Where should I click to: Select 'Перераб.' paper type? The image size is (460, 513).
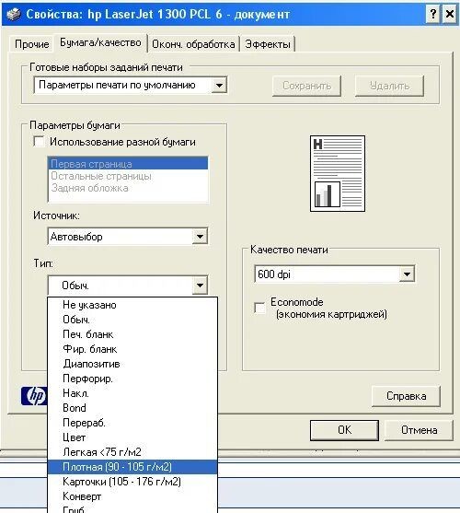(x=132, y=423)
